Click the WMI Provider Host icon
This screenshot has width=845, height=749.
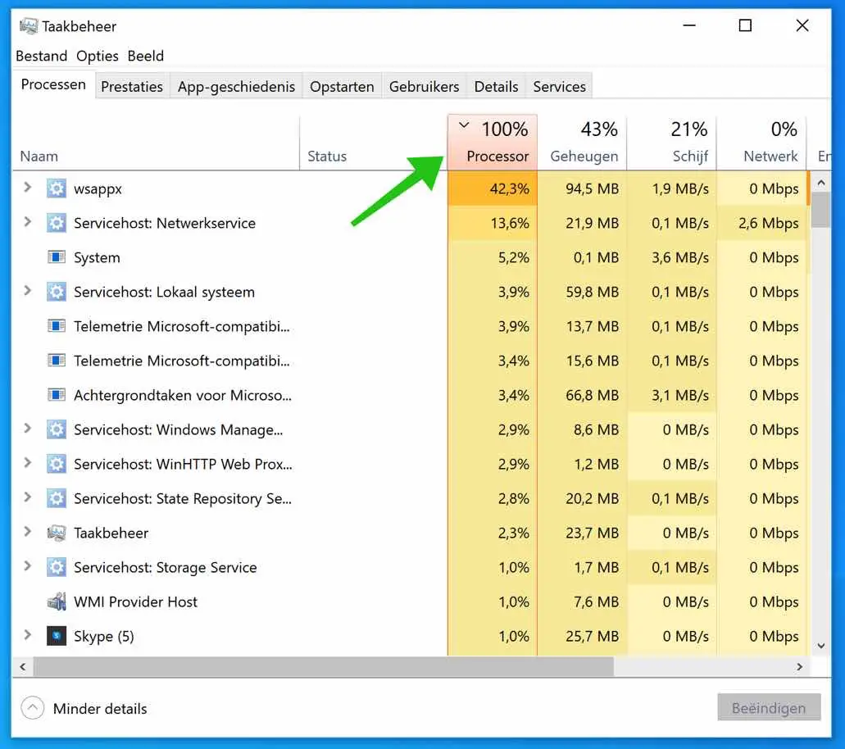56,601
